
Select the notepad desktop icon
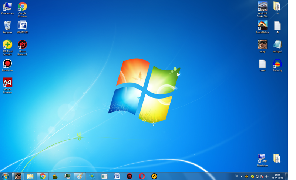click(277, 46)
